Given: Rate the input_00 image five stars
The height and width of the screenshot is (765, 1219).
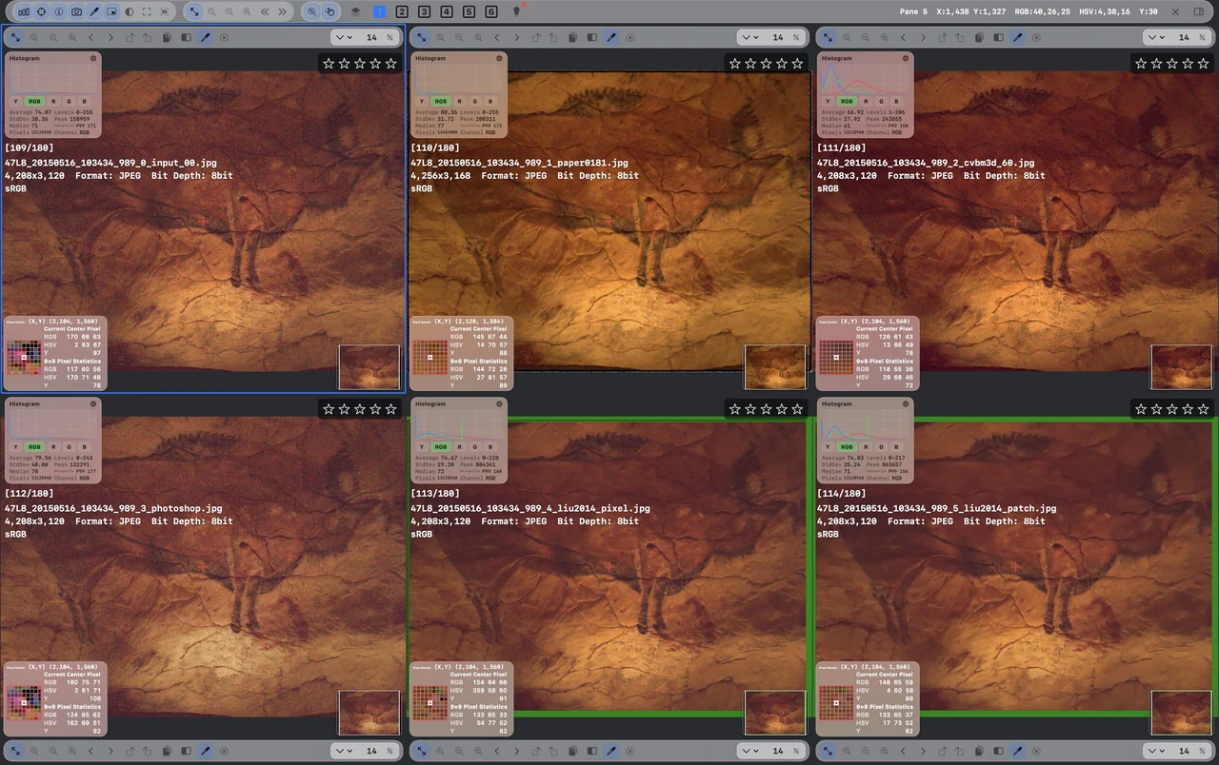Looking at the screenshot, I should 390,63.
